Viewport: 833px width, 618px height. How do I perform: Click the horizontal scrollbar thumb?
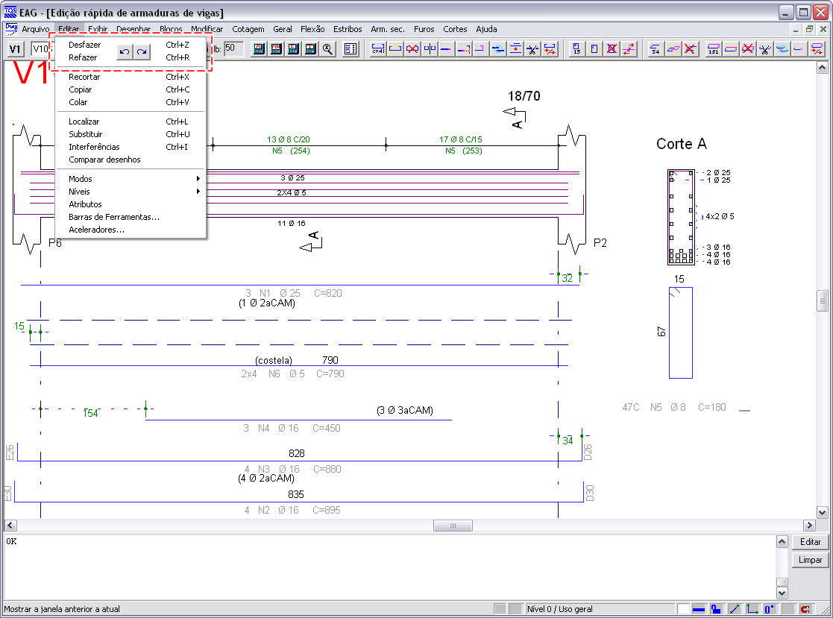(453, 526)
